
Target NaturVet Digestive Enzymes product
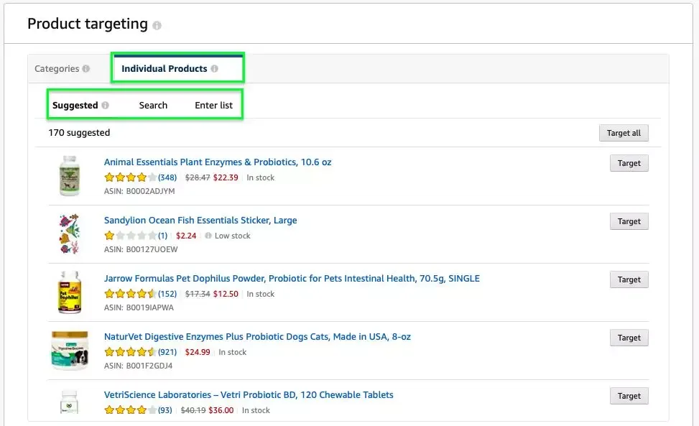pyautogui.click(x=629, y=338)
